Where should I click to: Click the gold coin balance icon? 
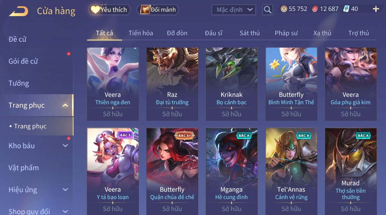coord(284,9)
